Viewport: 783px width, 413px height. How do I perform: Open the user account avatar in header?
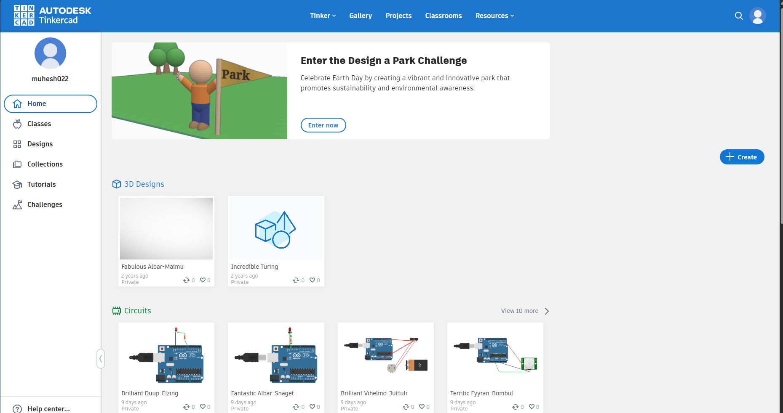coord(757,16)
